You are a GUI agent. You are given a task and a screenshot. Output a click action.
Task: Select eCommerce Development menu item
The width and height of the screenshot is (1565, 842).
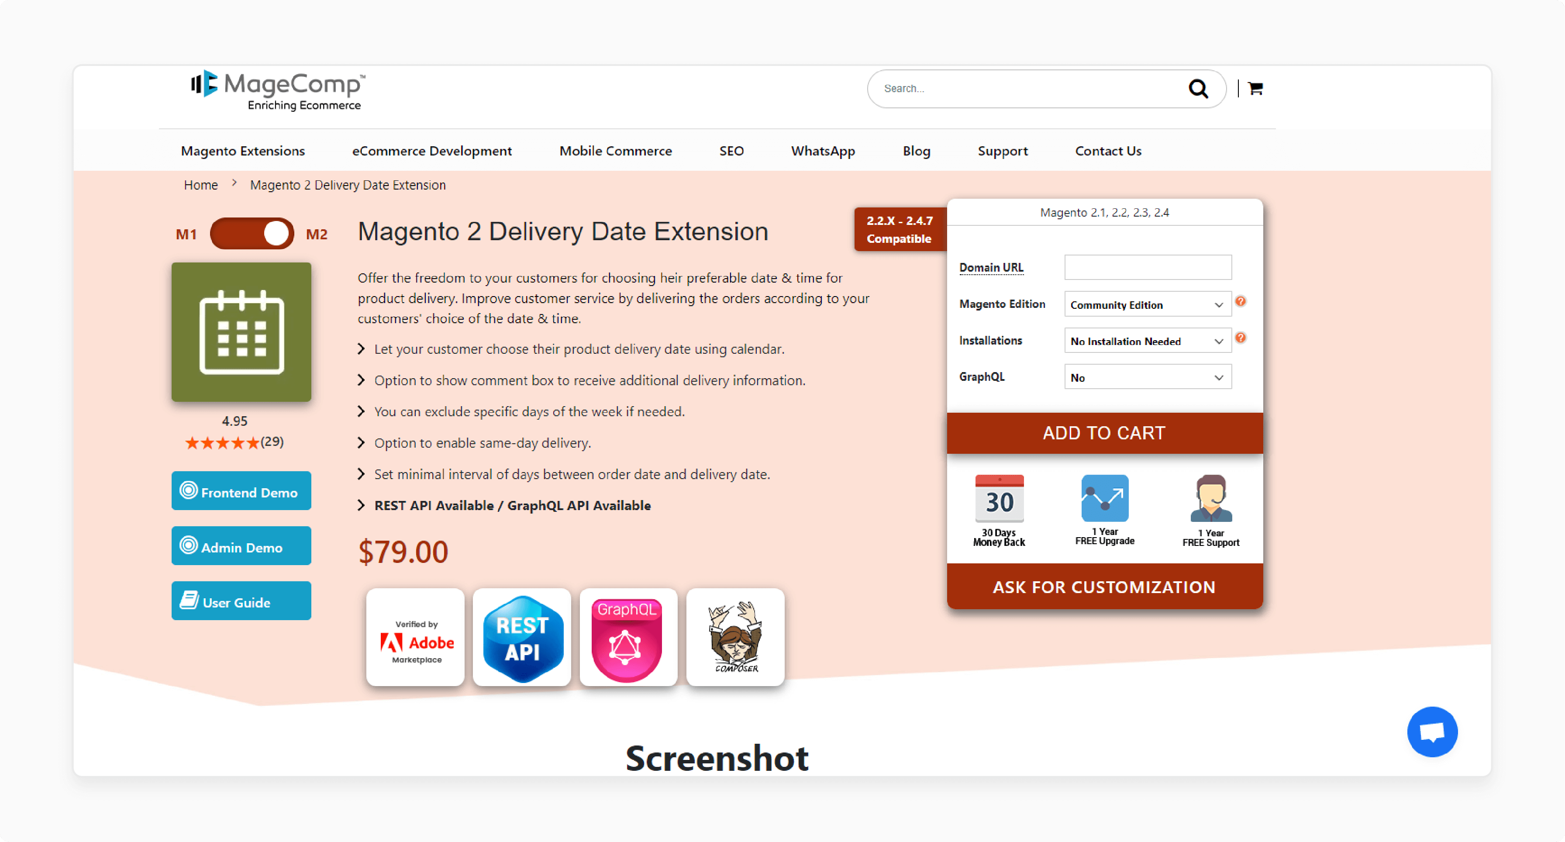431,150
